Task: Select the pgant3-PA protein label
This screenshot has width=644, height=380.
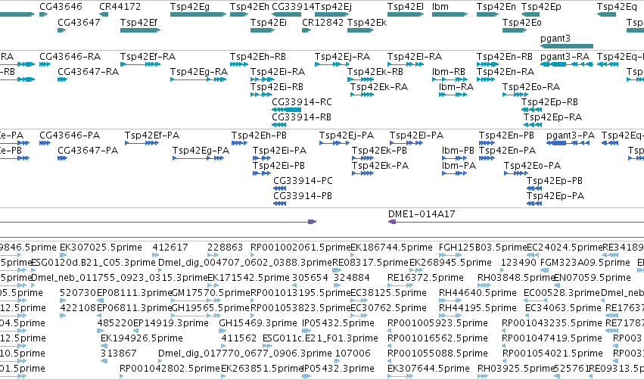Action: pos(571,135)
